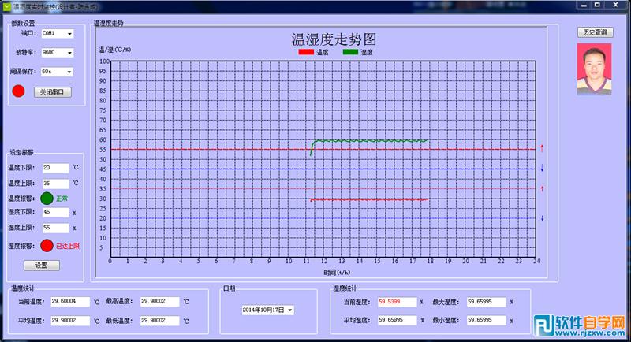Image resolution: width=631 pixels, height=342 pixels.
Task: Click the green humidity curve on the chart
Action: pos(370,140)
